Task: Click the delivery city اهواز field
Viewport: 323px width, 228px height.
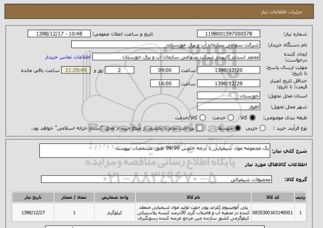Action: coord(228,106)
